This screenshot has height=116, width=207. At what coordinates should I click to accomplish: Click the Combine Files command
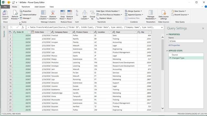point(132,18)
